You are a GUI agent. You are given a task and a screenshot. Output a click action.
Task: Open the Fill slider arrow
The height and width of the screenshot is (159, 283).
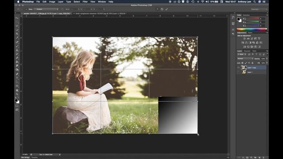click(x=267, y=63)
